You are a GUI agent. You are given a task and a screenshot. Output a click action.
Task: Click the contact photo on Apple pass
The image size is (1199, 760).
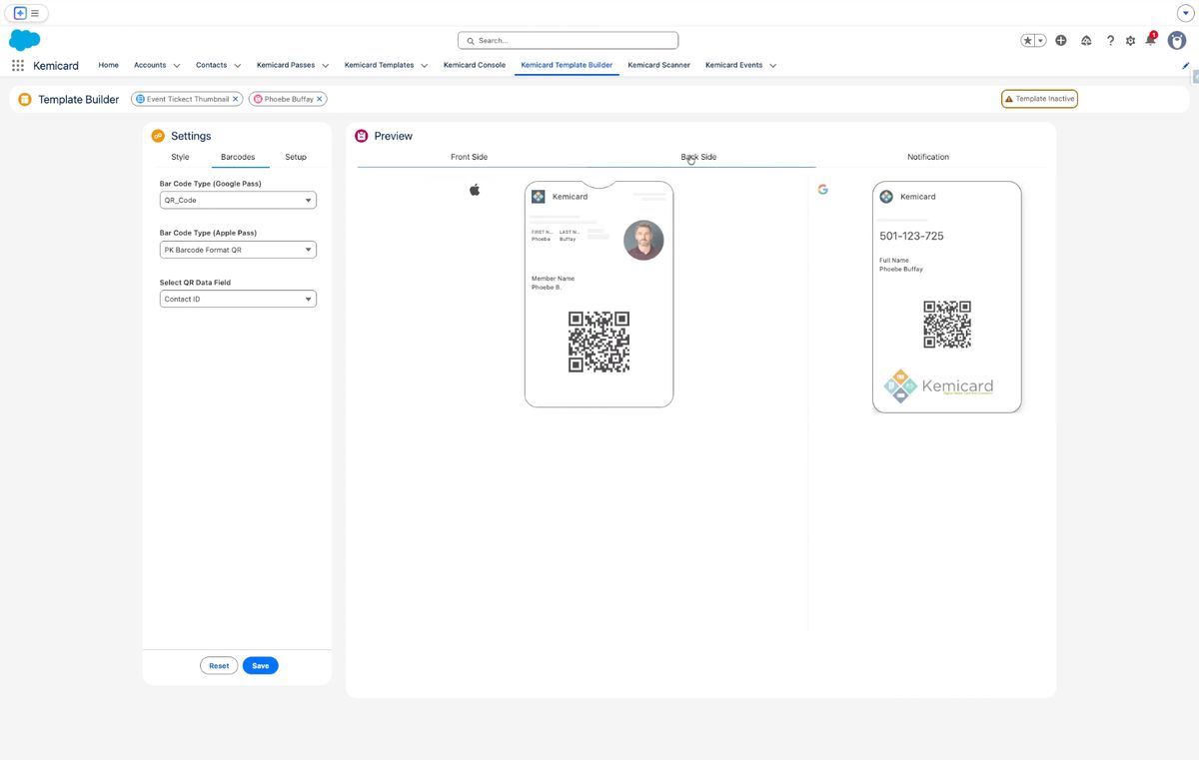point(643,241)
